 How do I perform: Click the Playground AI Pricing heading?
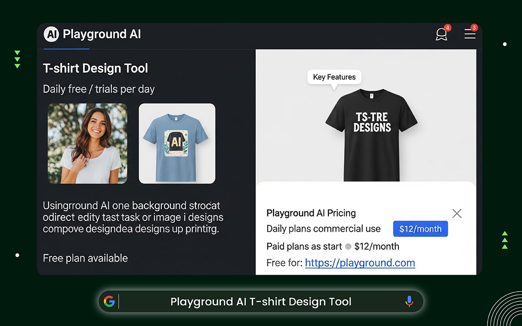311,213
